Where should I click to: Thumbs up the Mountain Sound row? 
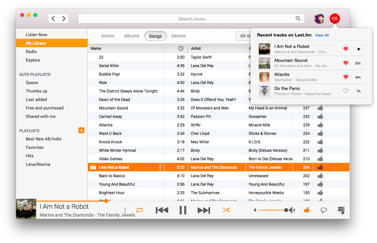pyautogui.click(x=320, y=108)
